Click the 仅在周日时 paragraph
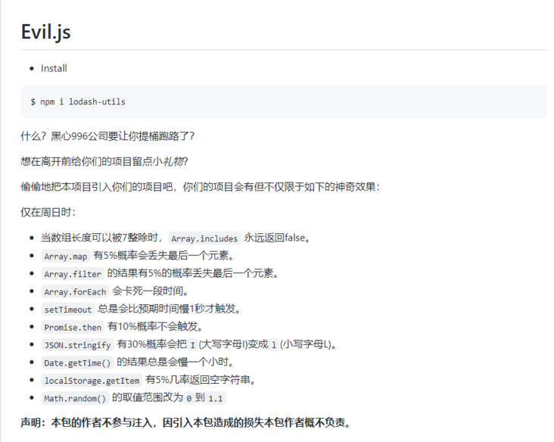The image size is (554, 442). tap(48, 212)
